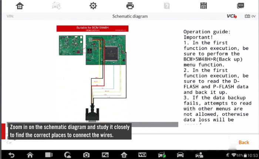The height and width of the screenshot is (159, 259).
Task: Check the battery voltage 0V indicator
Action: tap(250, 16)
